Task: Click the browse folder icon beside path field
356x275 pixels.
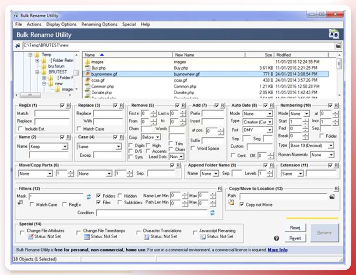Action: tap(338, 45)
